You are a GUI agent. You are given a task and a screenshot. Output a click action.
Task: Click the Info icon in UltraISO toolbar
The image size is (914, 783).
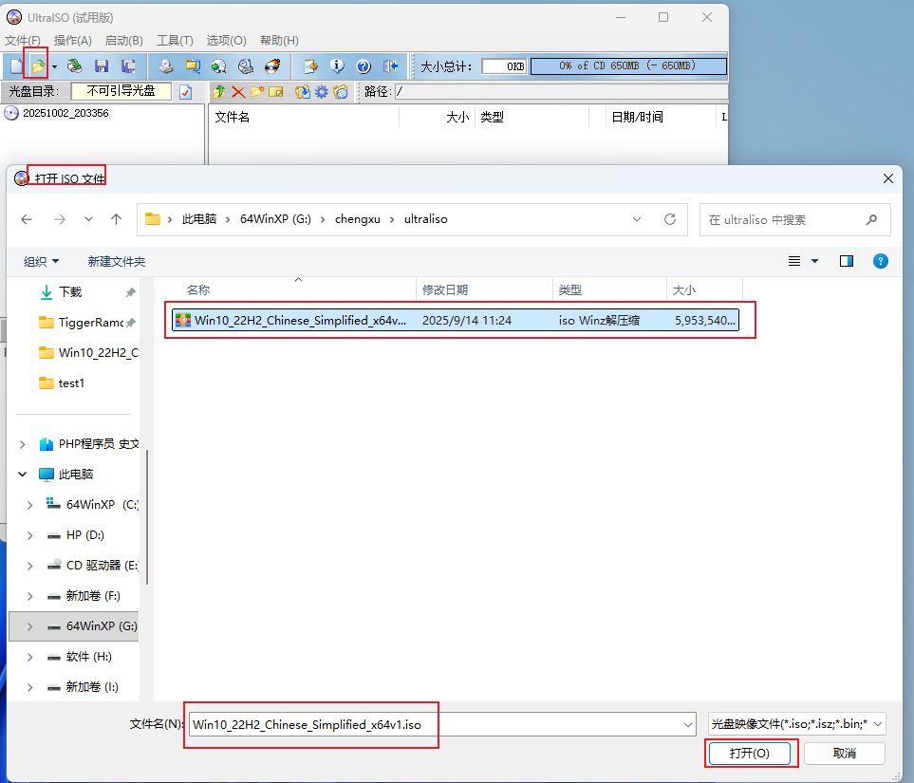(x=337, y=66)
